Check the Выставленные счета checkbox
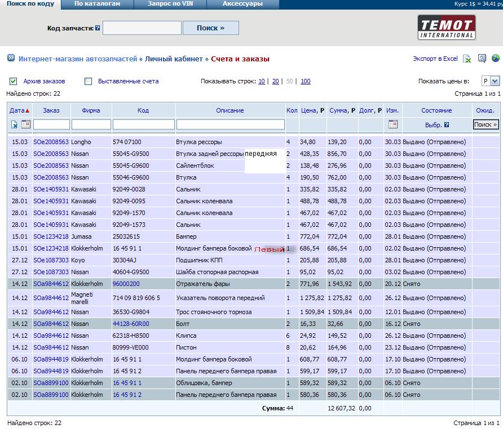This screenshot has height=429, width=503. [x=88, y=82]
